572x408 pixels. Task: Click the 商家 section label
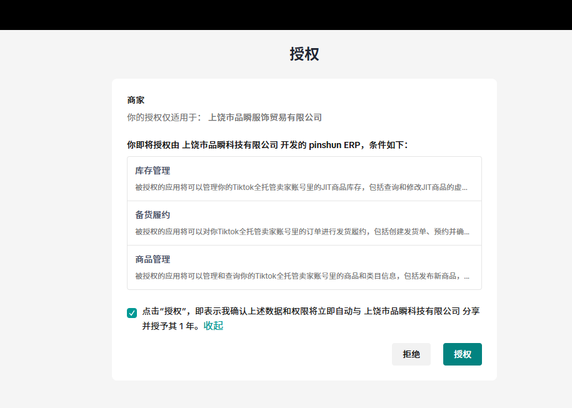[136, 100]
